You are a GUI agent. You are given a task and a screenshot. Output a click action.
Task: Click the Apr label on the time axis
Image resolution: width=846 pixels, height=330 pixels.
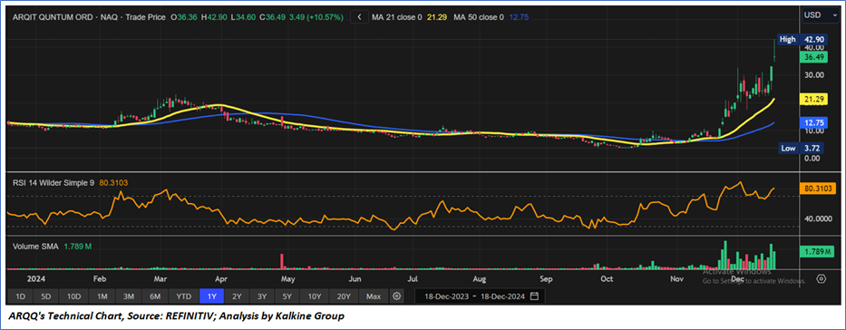[x=220, y=278]
